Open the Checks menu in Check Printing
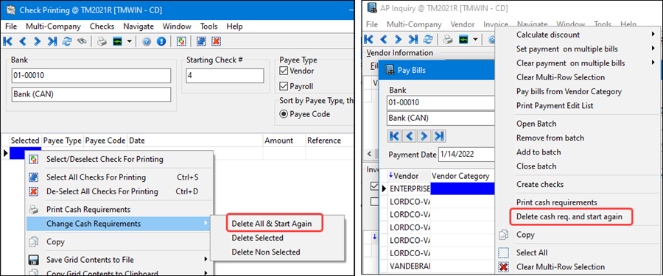This screenshot has height=276, width=663. click(x=102, y=26)
